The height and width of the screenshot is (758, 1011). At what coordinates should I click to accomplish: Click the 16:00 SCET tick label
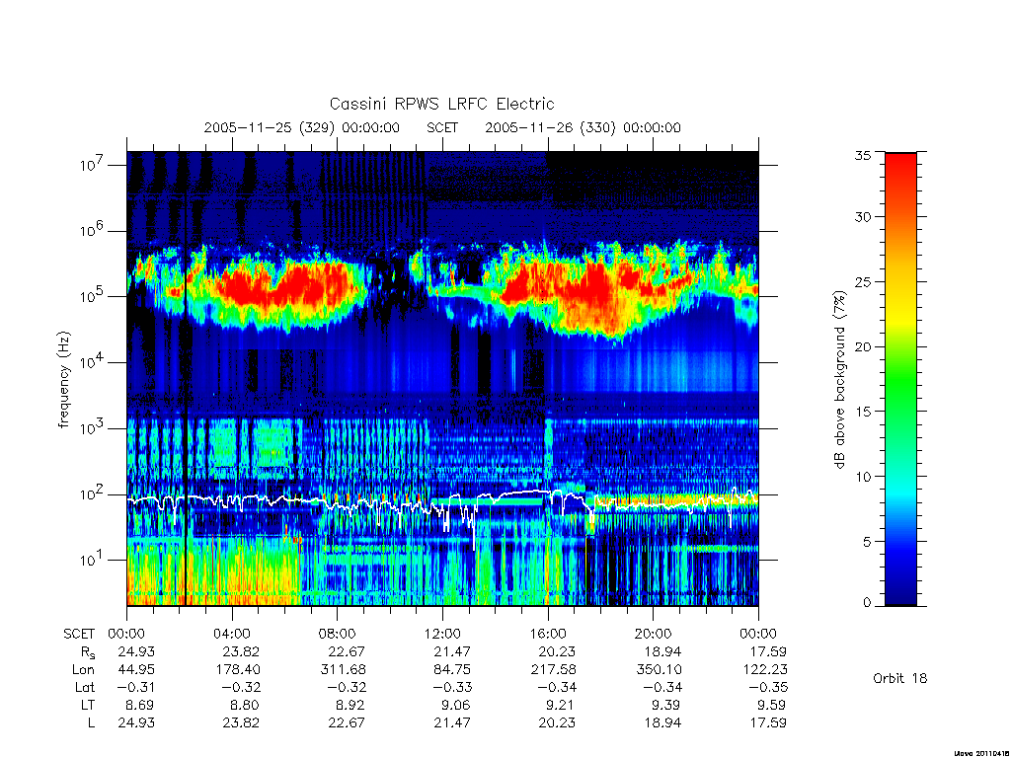click(x=548, y=634)
